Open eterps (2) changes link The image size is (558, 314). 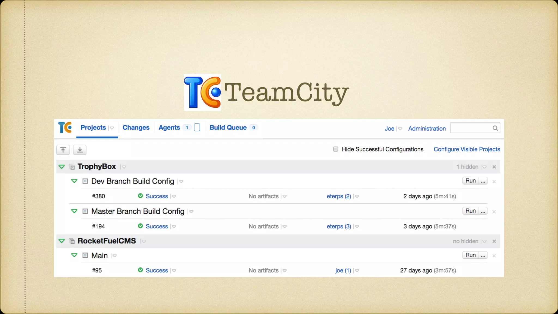[339, 196]
